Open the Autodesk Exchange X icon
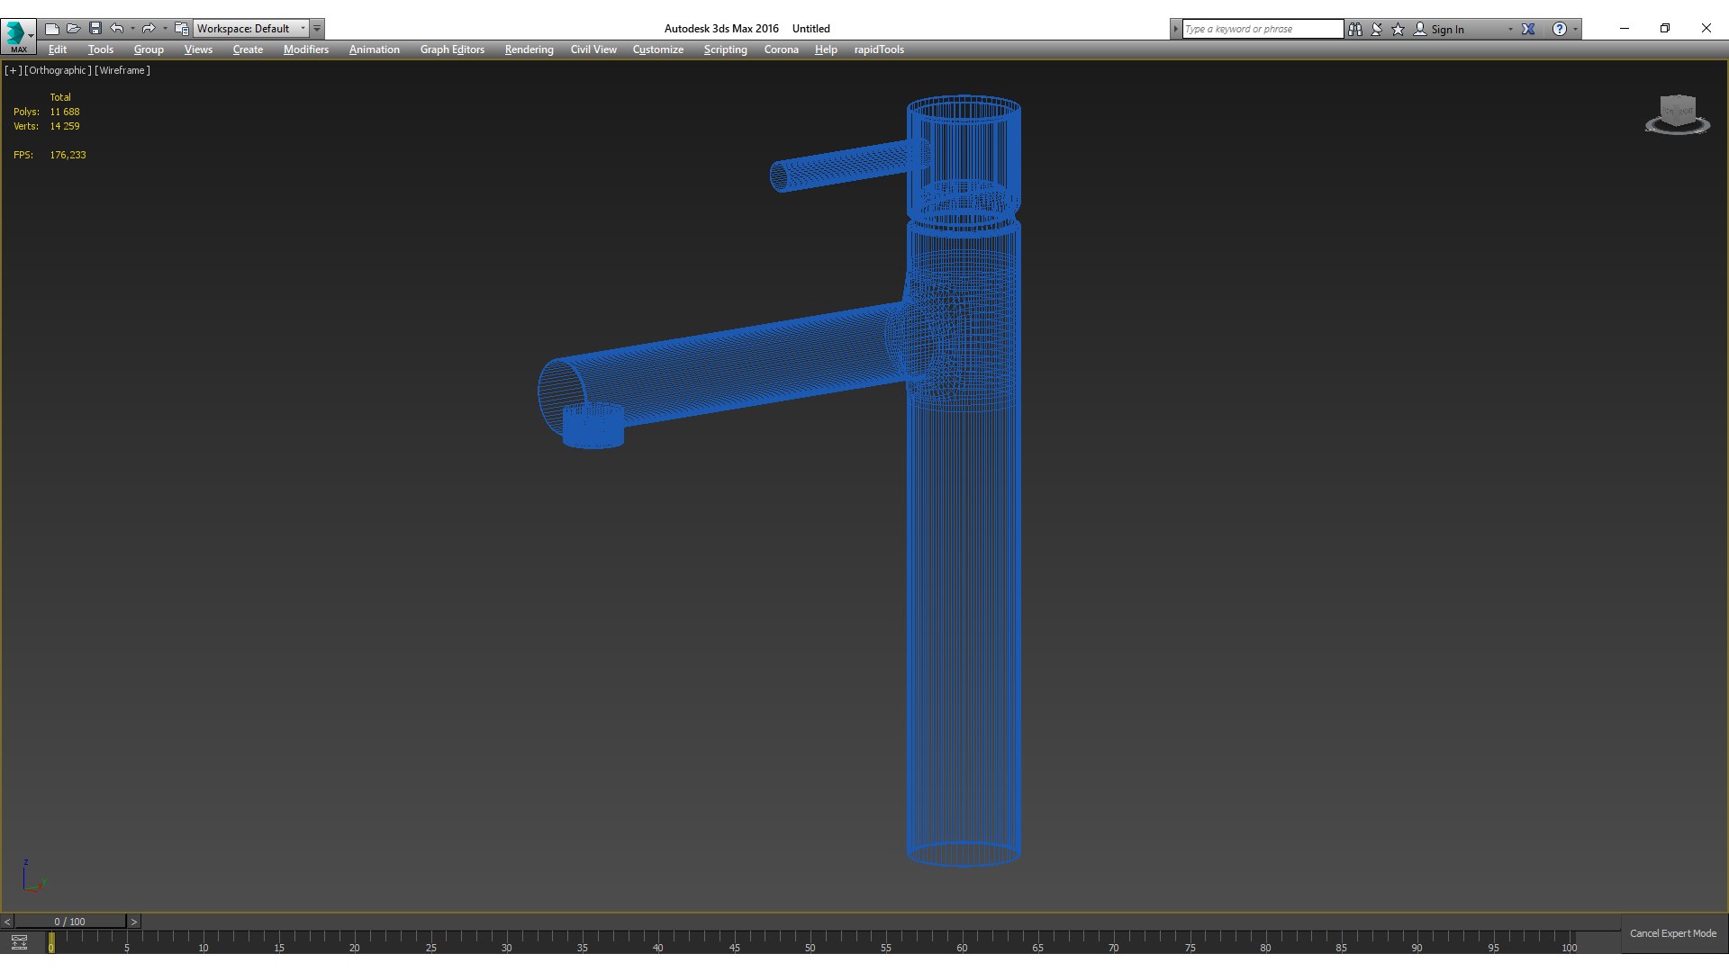The image size is (1729, 972). (x=1528, y=29)
